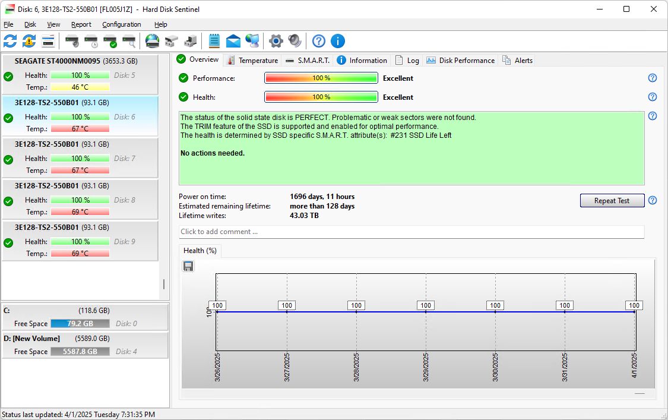This screenshot has height=420, width=668.
Task: Click the help icon next to Repeat Test
Action: [x=652, y=200]
